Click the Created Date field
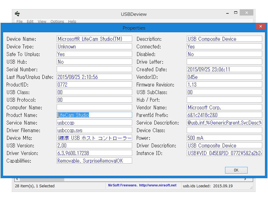Screen dimensions: 268x201 pyautogui.click(x=224, y=69)
